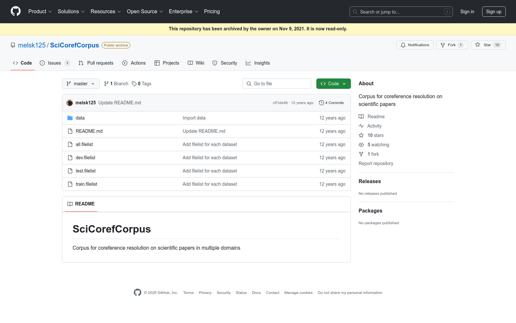The image size is (516, 323).
Task: Click 'Import data' commit message
Action: point(194,118)
